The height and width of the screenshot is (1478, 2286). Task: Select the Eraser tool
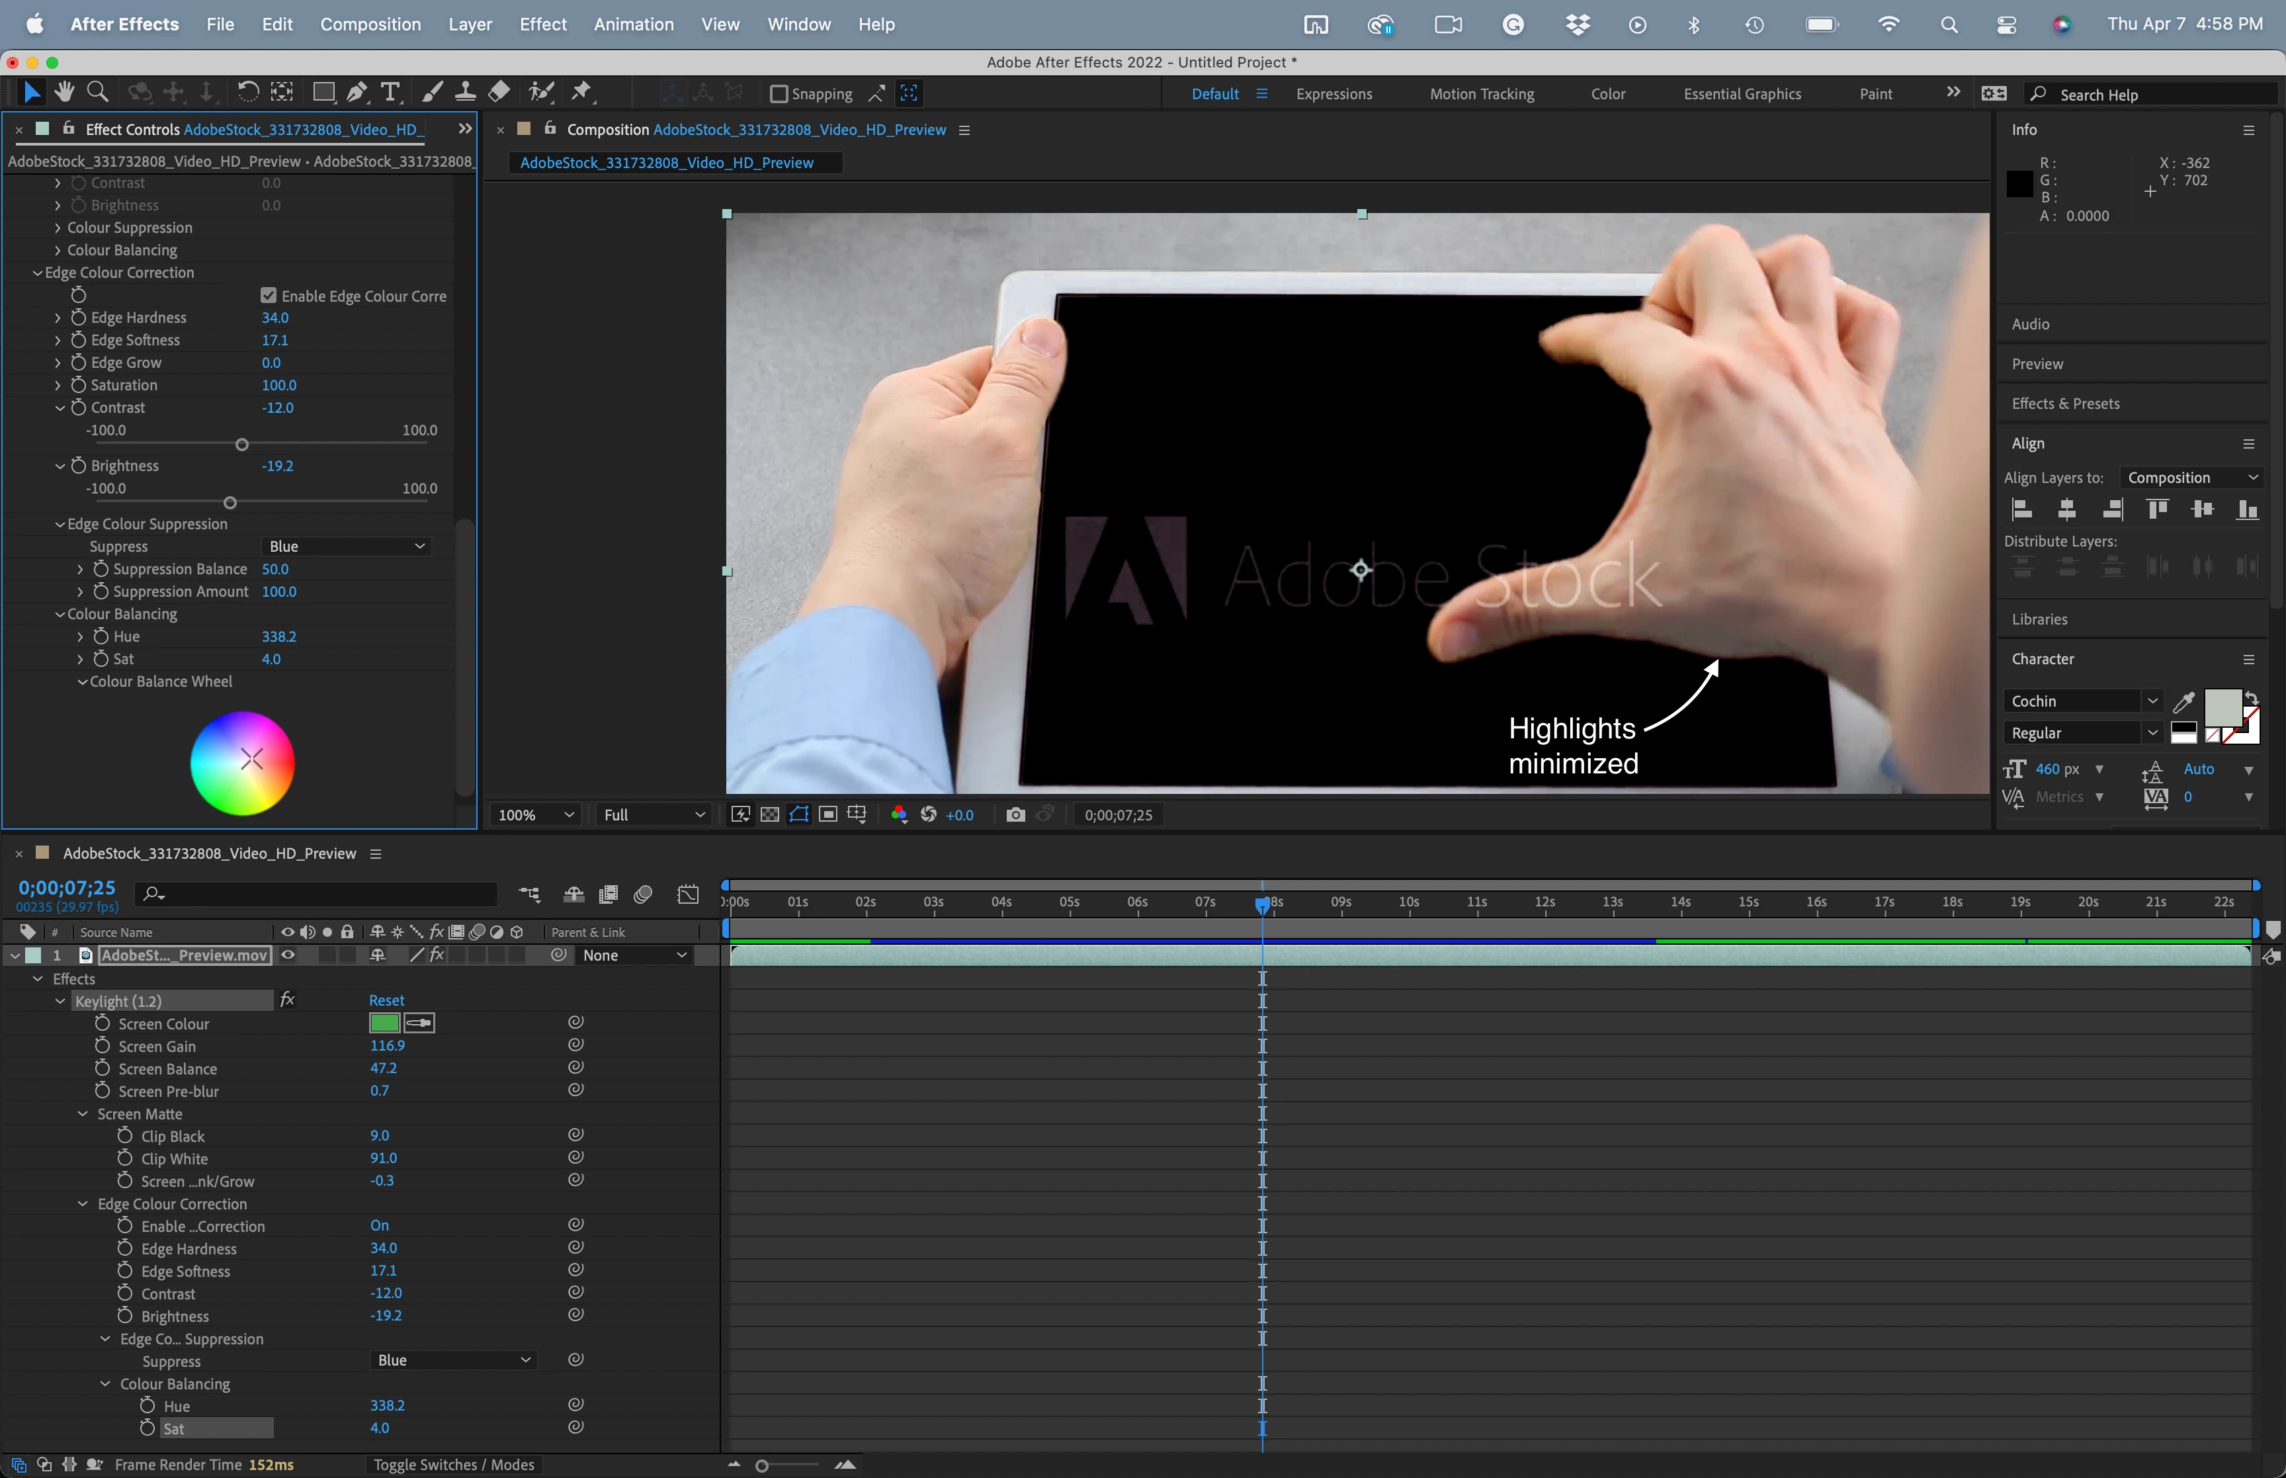point(499,92)
